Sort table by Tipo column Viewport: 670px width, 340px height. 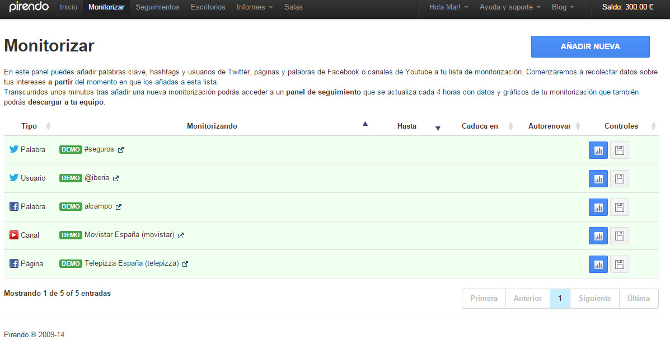click(29, 126)
